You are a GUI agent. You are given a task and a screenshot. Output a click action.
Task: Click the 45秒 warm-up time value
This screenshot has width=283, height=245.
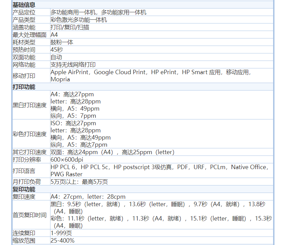click(57, 50)
